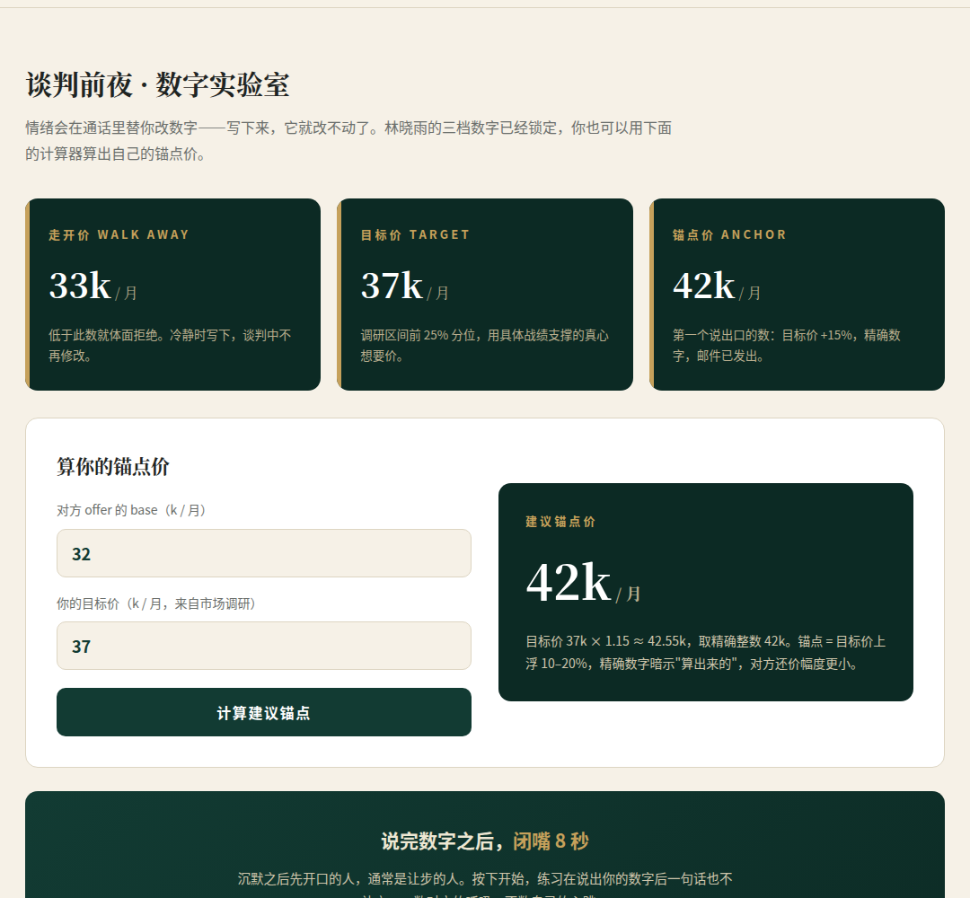The height and width of the screenshot is (898, 970).
Task: Click the 低于此数就体面拒绝 description text
Action: (x=171, y=345)
